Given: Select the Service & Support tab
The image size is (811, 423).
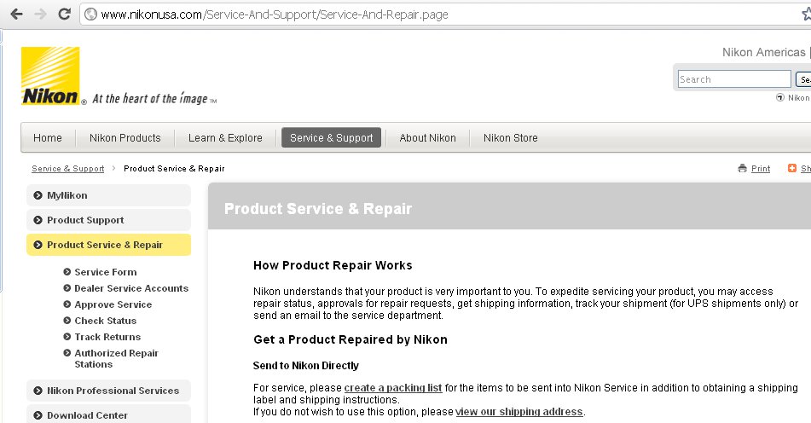Looking at the screenshot, I should tap(332, 138).
